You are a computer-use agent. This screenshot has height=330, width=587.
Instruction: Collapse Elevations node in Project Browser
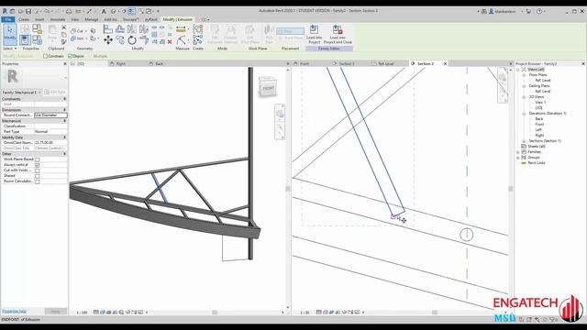tap(524, 113)
